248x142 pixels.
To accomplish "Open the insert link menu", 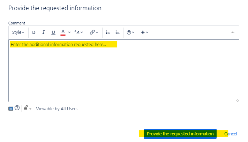I will coord(94,32).
